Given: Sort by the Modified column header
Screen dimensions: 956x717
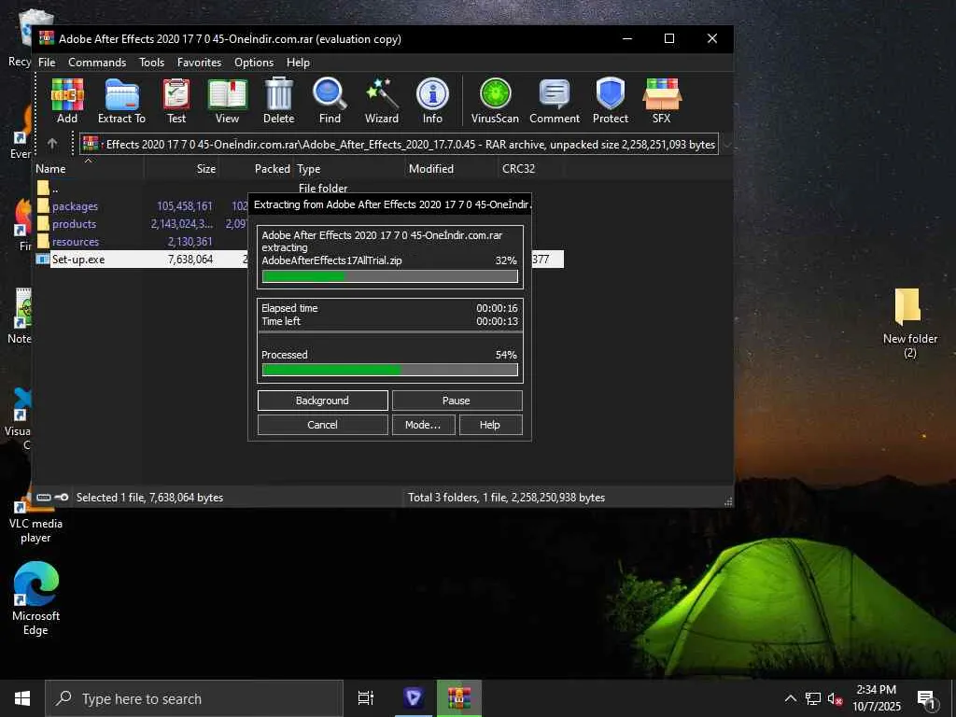Looking at the screenshot, I should point(452,169).
